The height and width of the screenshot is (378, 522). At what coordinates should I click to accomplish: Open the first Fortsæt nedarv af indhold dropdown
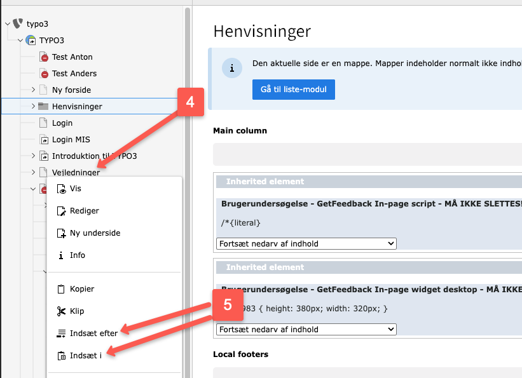click(x=306, y=243)
